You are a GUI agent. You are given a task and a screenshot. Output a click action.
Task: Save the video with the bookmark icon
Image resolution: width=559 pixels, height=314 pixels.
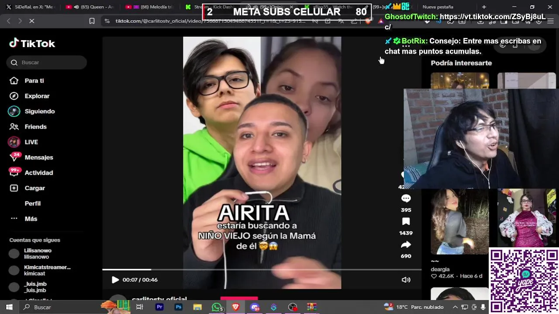(x=406, y=222)
